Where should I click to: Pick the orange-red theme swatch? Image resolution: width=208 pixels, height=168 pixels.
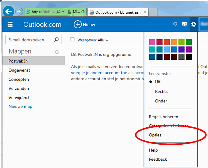point(167,42)
